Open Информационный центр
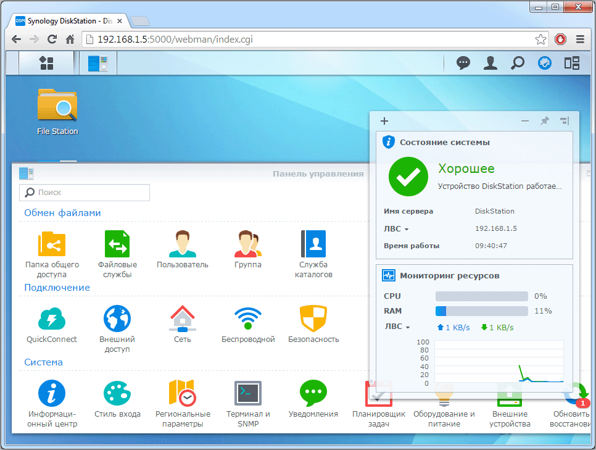 [52, 404]
